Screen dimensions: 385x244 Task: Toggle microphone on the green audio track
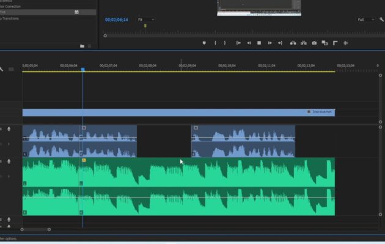tap(9, 162)
